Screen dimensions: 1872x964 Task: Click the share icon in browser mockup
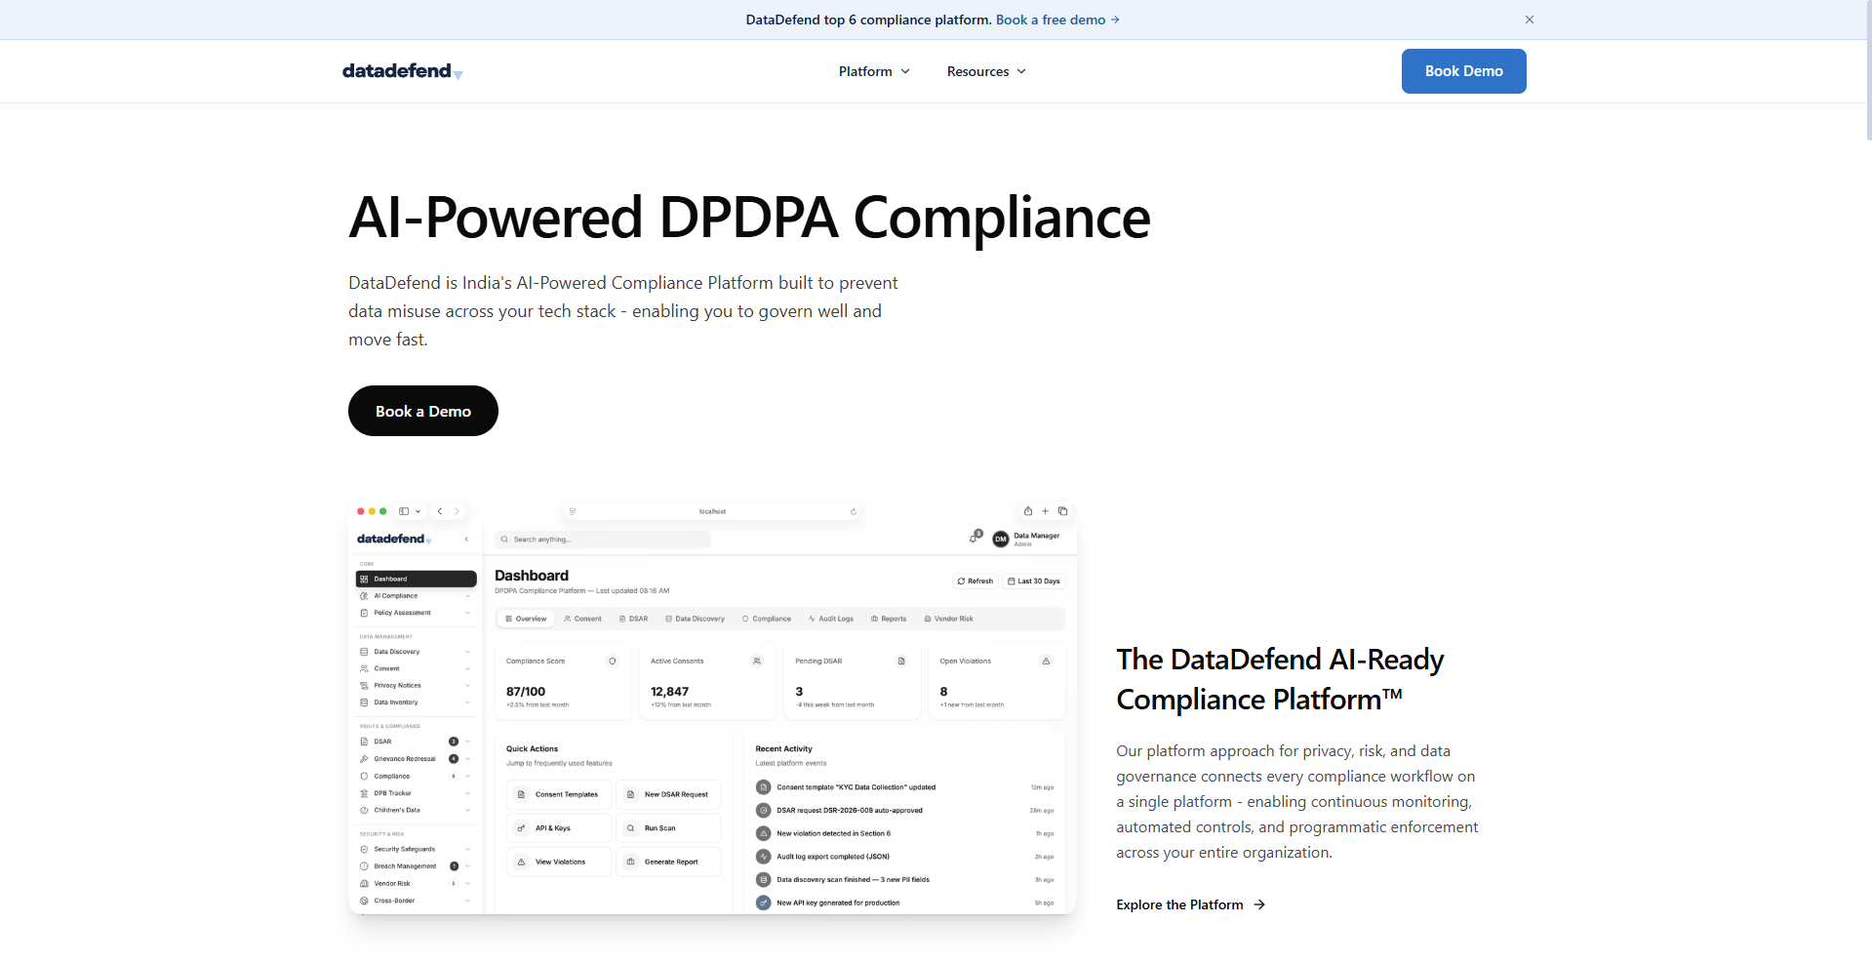(x=1027, y=511)
